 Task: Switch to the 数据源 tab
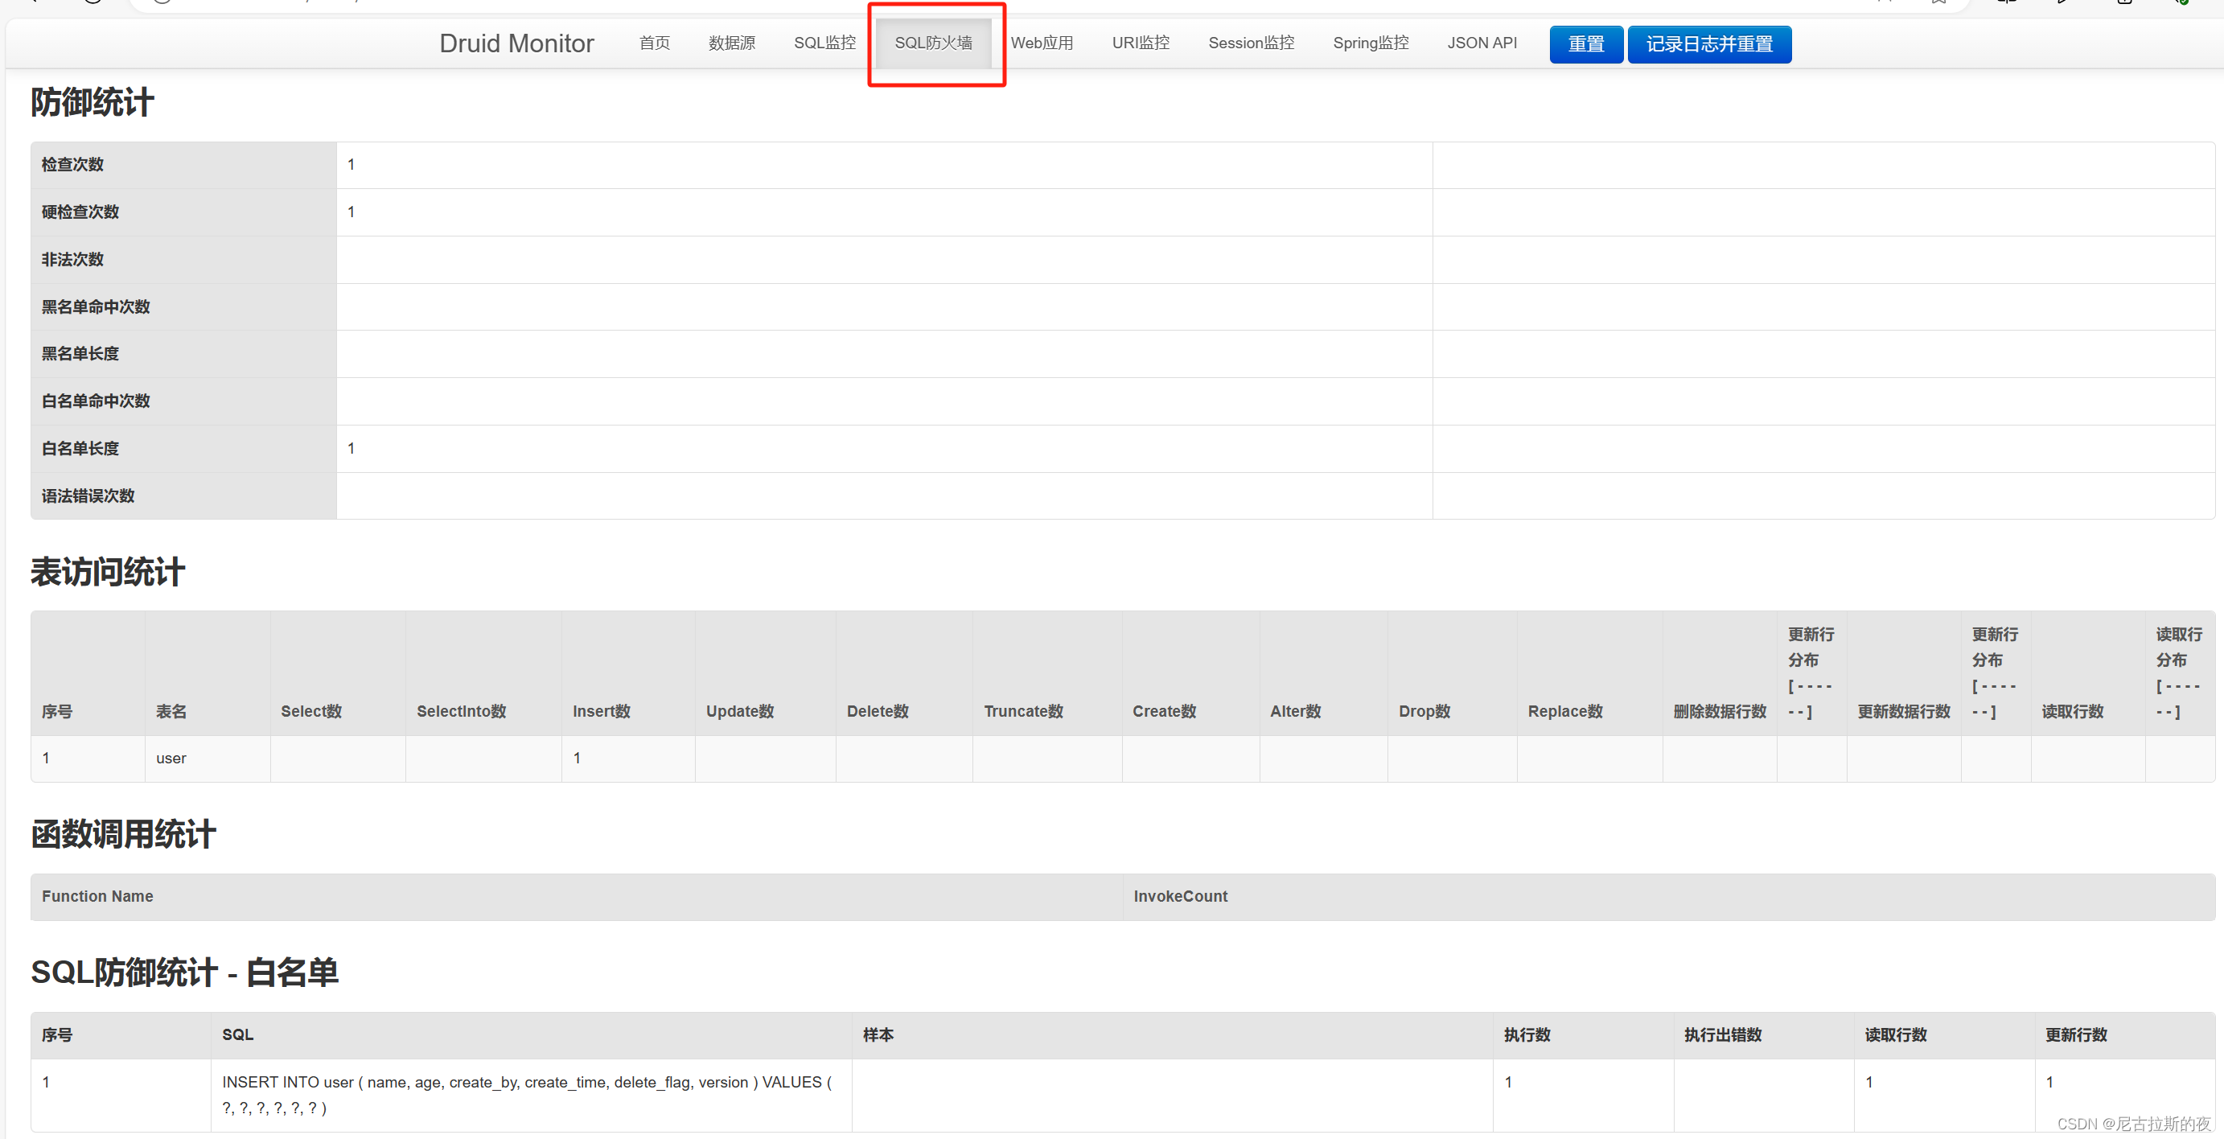[x=731, y=43]
